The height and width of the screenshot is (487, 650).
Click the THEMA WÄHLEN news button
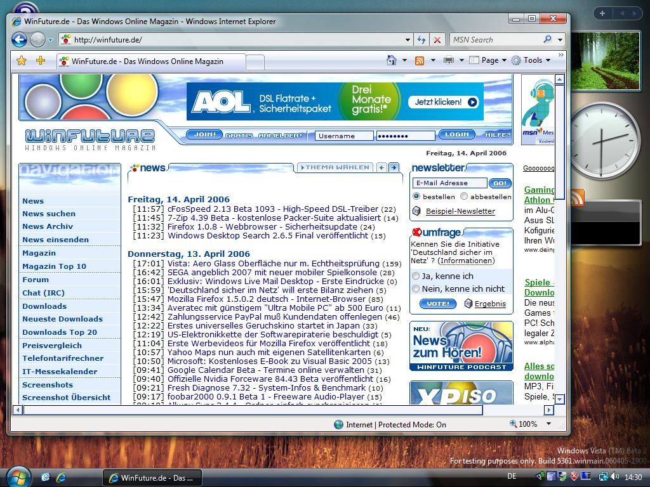click(x=335, y=167)
